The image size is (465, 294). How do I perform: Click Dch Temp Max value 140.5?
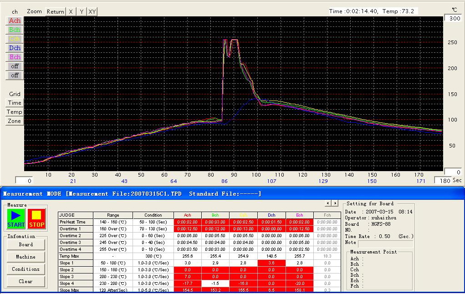point(271,256)
